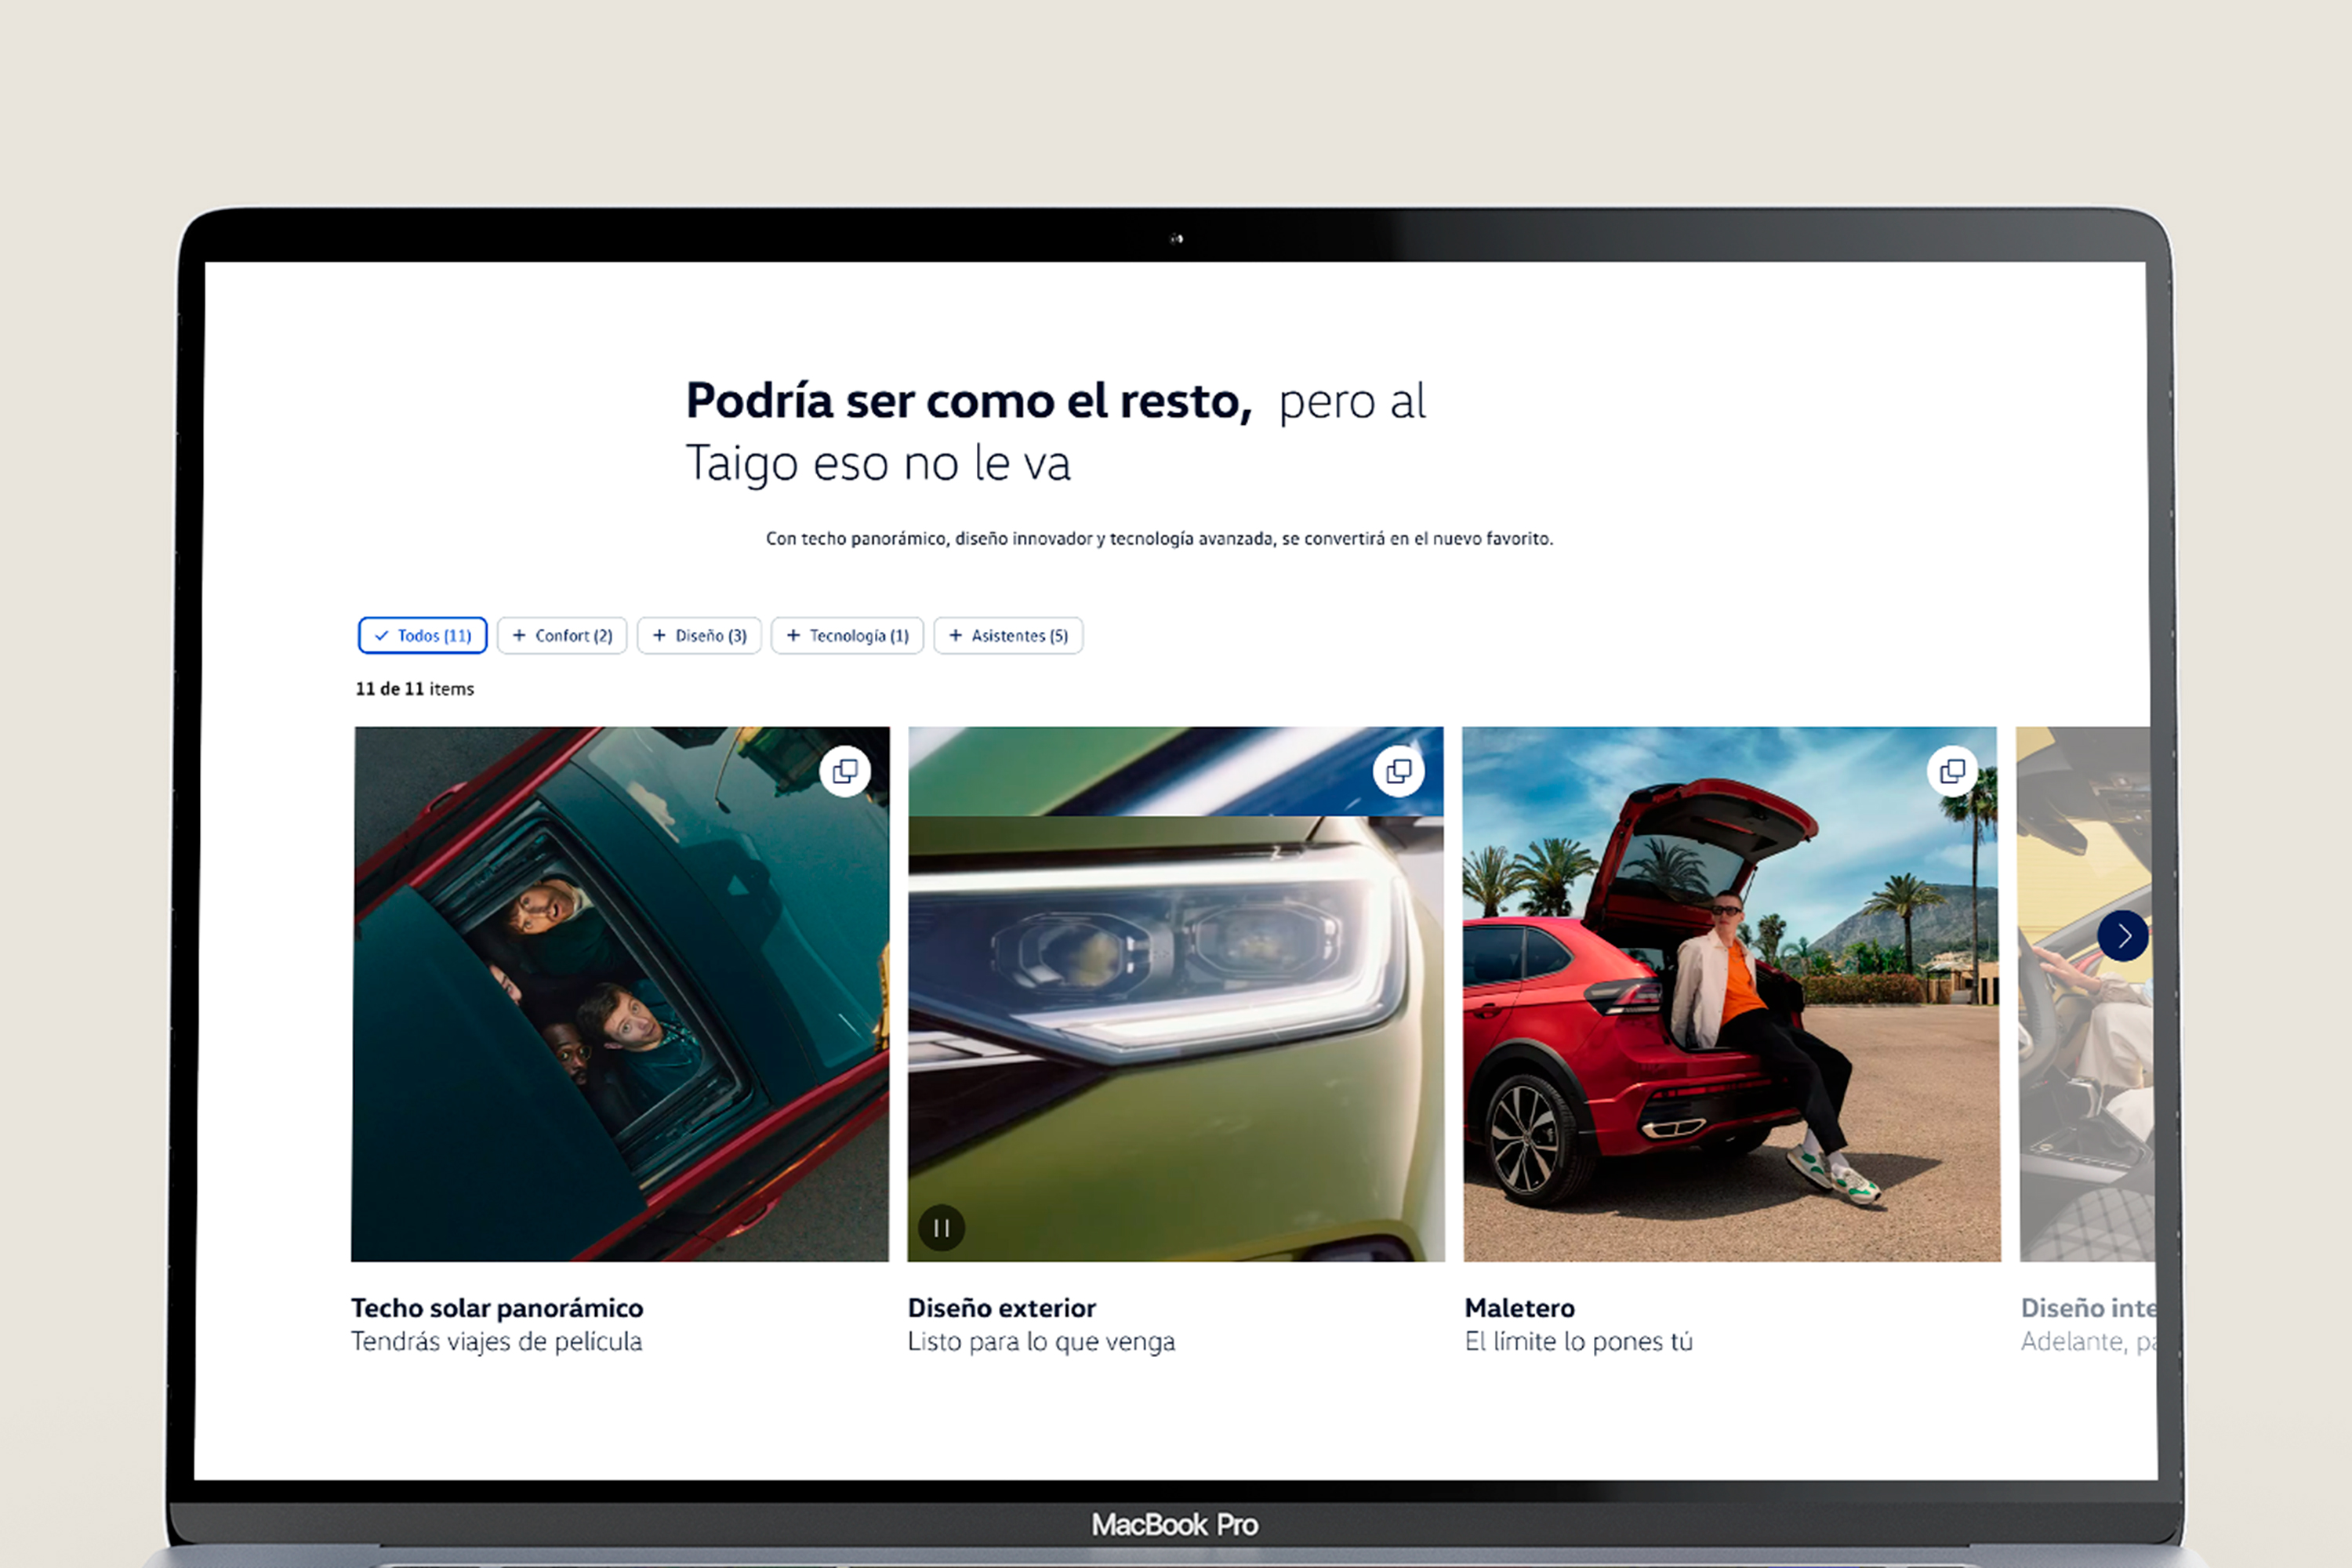
Task: Click the 'Podría ser como el resto' heading
Action: coord(968,402)
